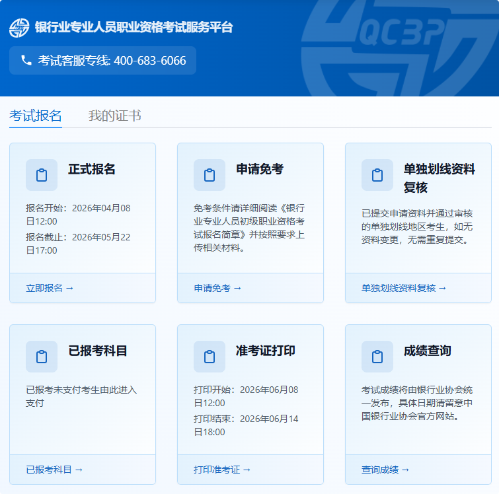Select the 成绩查询 card heading
The height and width of the screenshot is (494, 499).
[x=427, y=351]
